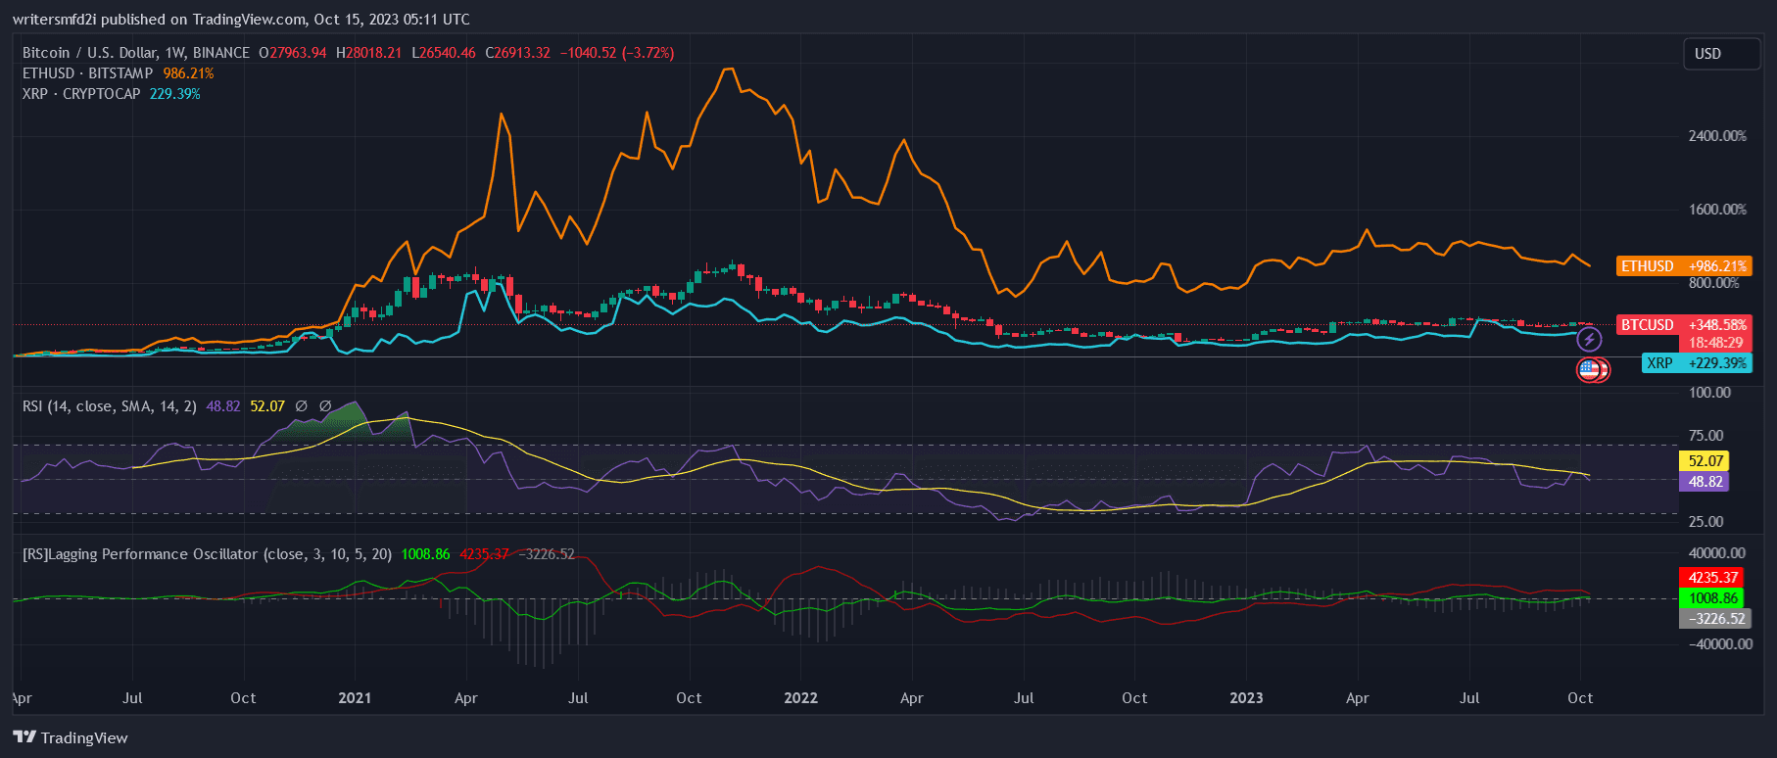Click the red BTCUSD price label
Screen dimensions: 1777x758
coord(1683,325)
